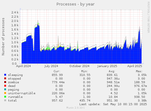Click runnable current value 5.47
This screenshot has height=111, width=151.
point(59,97)
